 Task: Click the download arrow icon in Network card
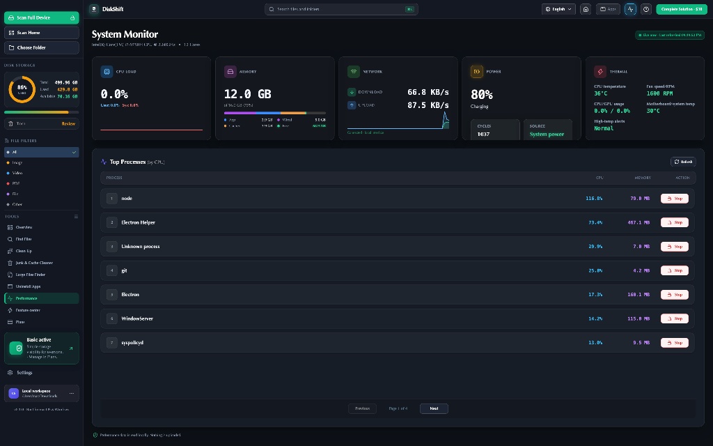352,92
